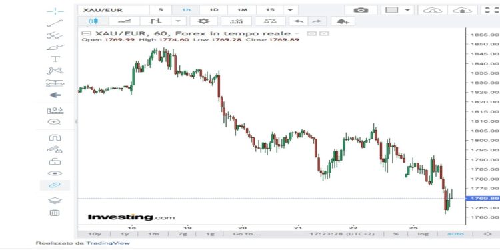Open the time interval dropdown arrow

point(291,10)
